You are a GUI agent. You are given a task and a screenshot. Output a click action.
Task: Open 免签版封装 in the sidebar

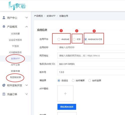(x=15, y=77)
